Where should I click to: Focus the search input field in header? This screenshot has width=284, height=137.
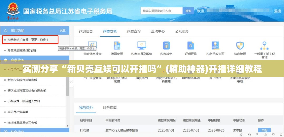[x=162, y=11]
